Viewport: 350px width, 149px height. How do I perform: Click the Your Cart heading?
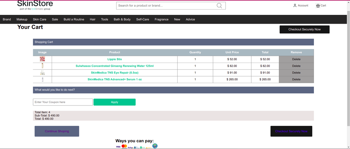[x=30, y=27]
